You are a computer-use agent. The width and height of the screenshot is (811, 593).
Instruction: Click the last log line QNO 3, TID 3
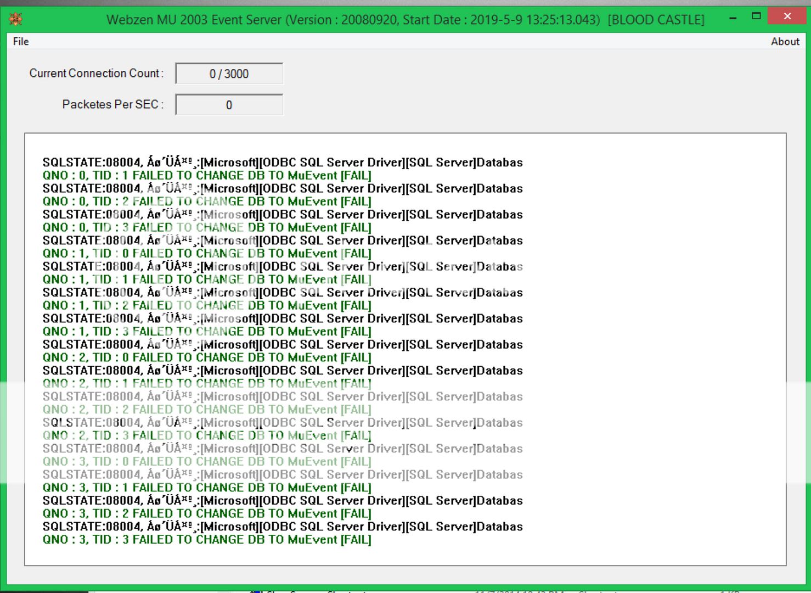tap(207, 540)
